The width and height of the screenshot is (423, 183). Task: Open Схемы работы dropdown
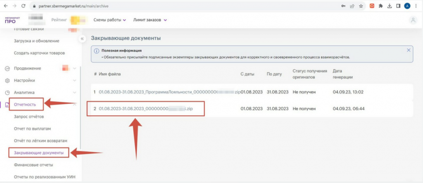point(110,20)
